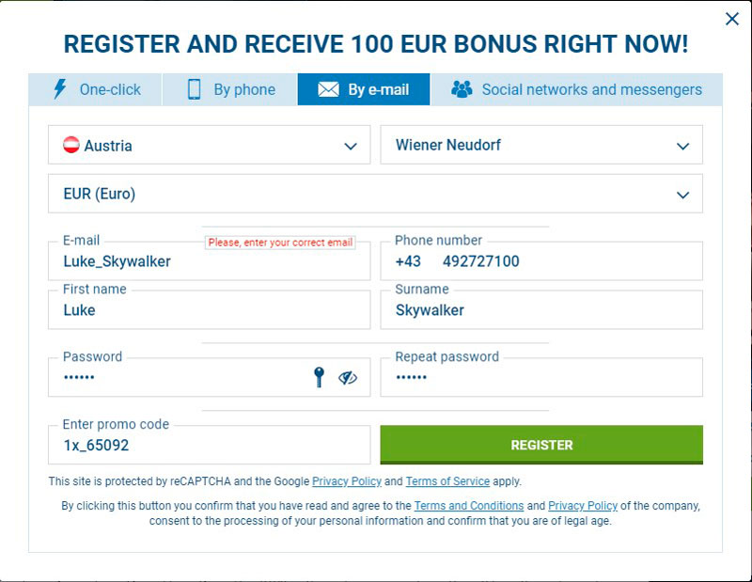Open the Terms and Conditions link
The image size is (752, 582).
point(469,505)
